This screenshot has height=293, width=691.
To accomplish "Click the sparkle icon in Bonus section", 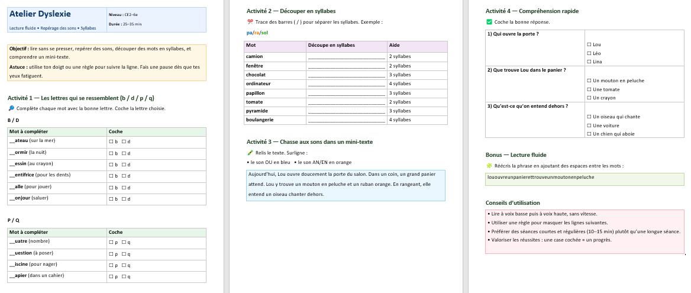I will click(489, 166).
